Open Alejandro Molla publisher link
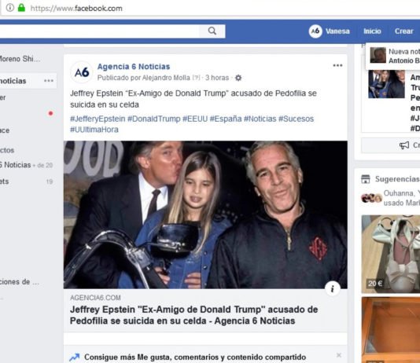 click(x=166, y=78)
